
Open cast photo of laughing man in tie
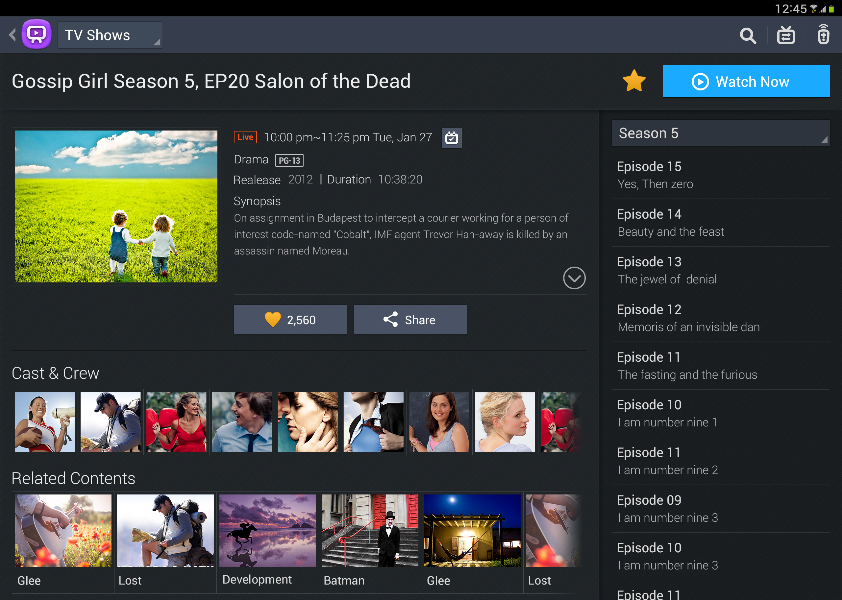(242, 422)
